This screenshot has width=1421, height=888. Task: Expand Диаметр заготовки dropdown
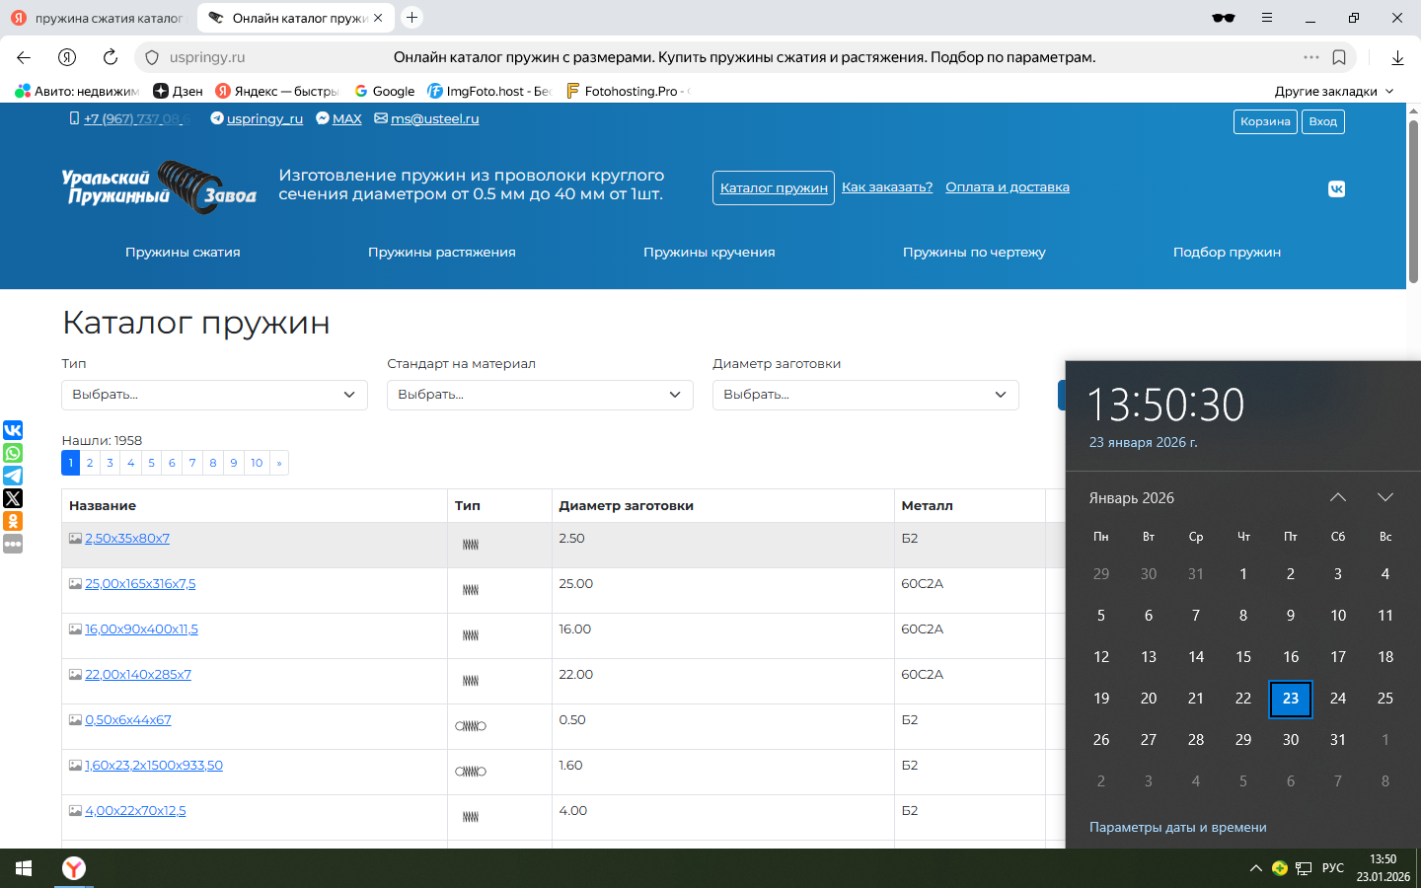[x=865, y=395]
